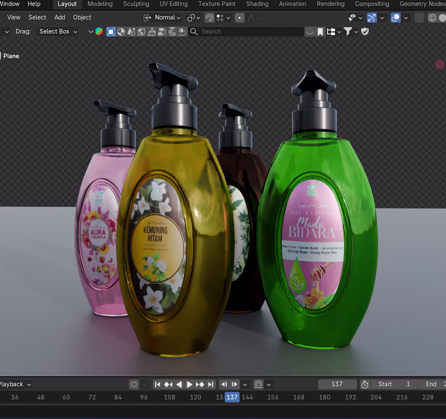Step forward one frame button

point(234,385)
